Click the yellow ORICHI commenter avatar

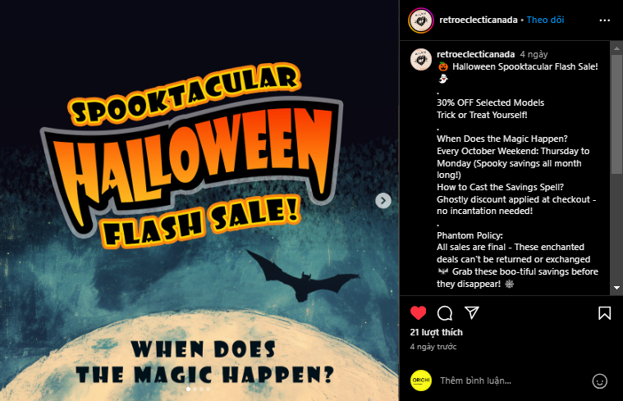click(x=421, y=380)
